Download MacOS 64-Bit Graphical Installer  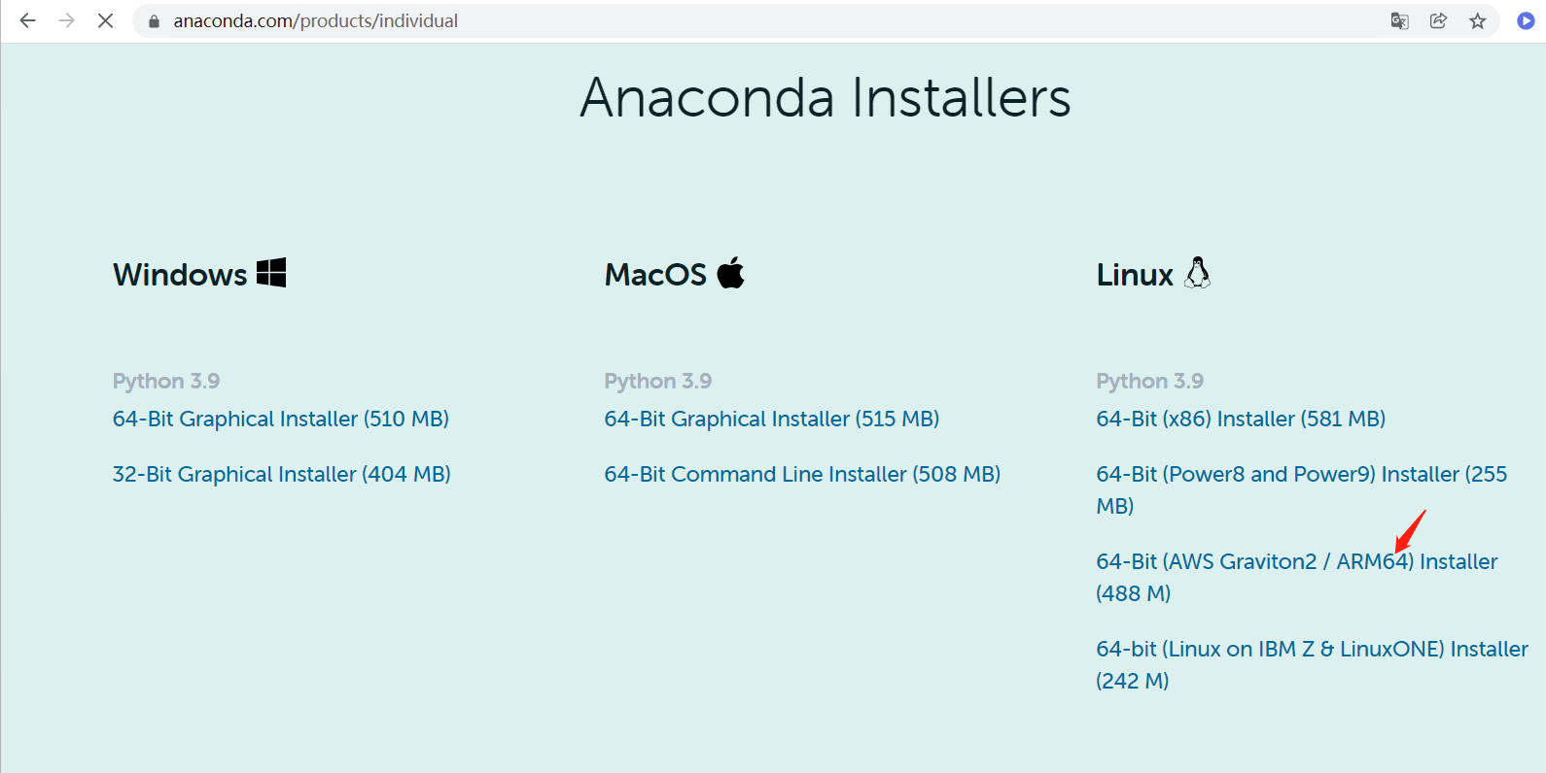(x=771, y=419)
